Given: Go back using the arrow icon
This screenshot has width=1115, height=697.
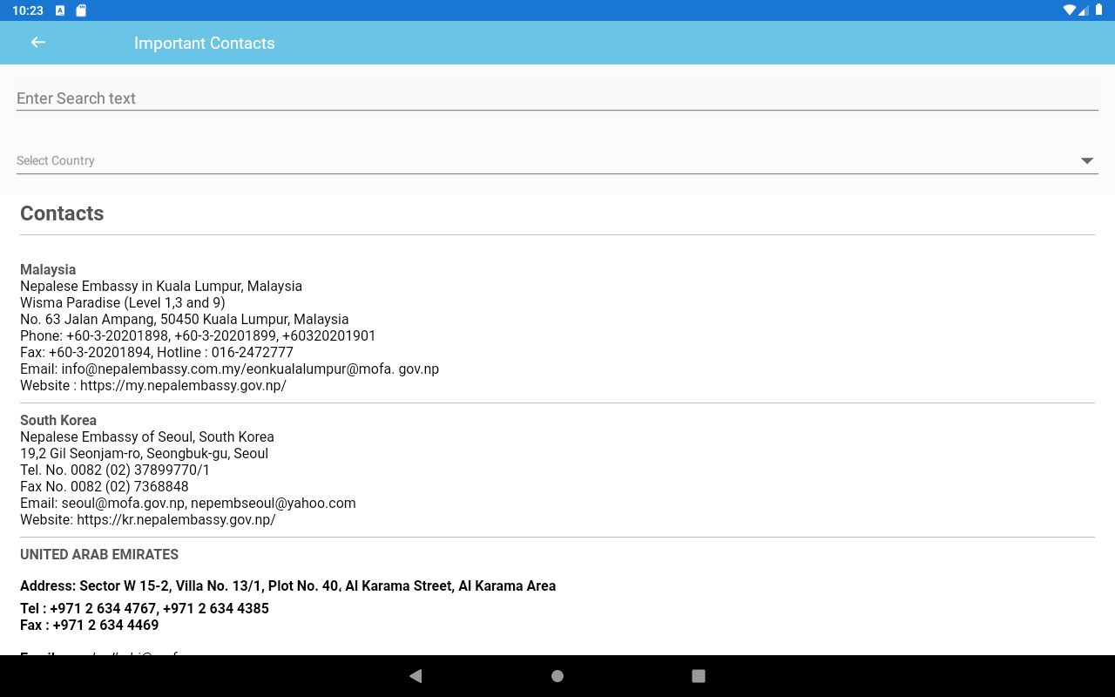Looking at the screenshot, I should [37, 43].
